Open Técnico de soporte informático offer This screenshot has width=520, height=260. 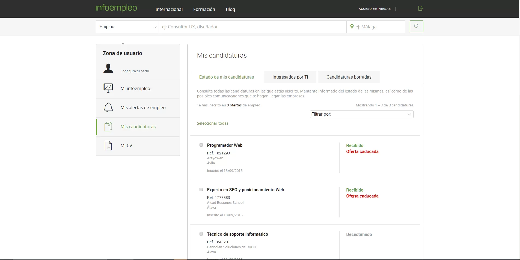pyautogui.click(x=237, y=234)
